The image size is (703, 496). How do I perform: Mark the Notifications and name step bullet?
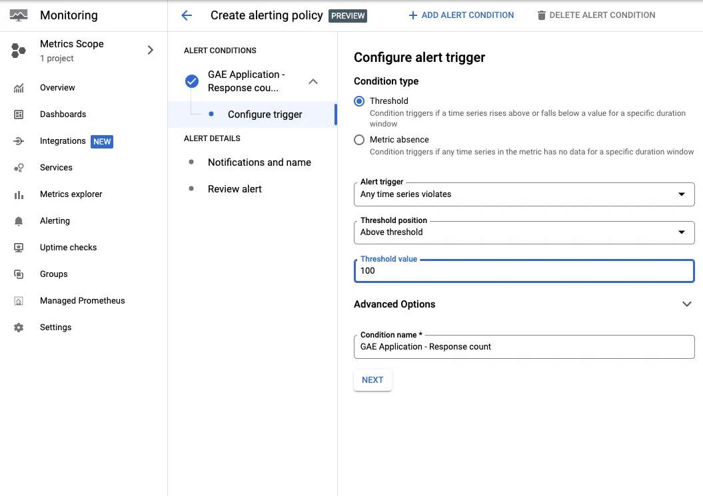coord(193,162)
